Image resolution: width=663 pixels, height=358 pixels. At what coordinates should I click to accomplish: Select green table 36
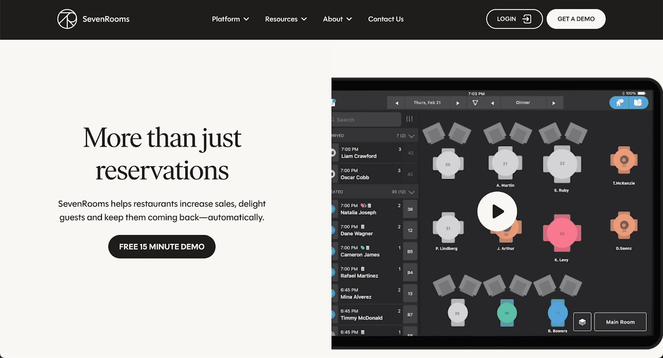[x=507, y=313]
